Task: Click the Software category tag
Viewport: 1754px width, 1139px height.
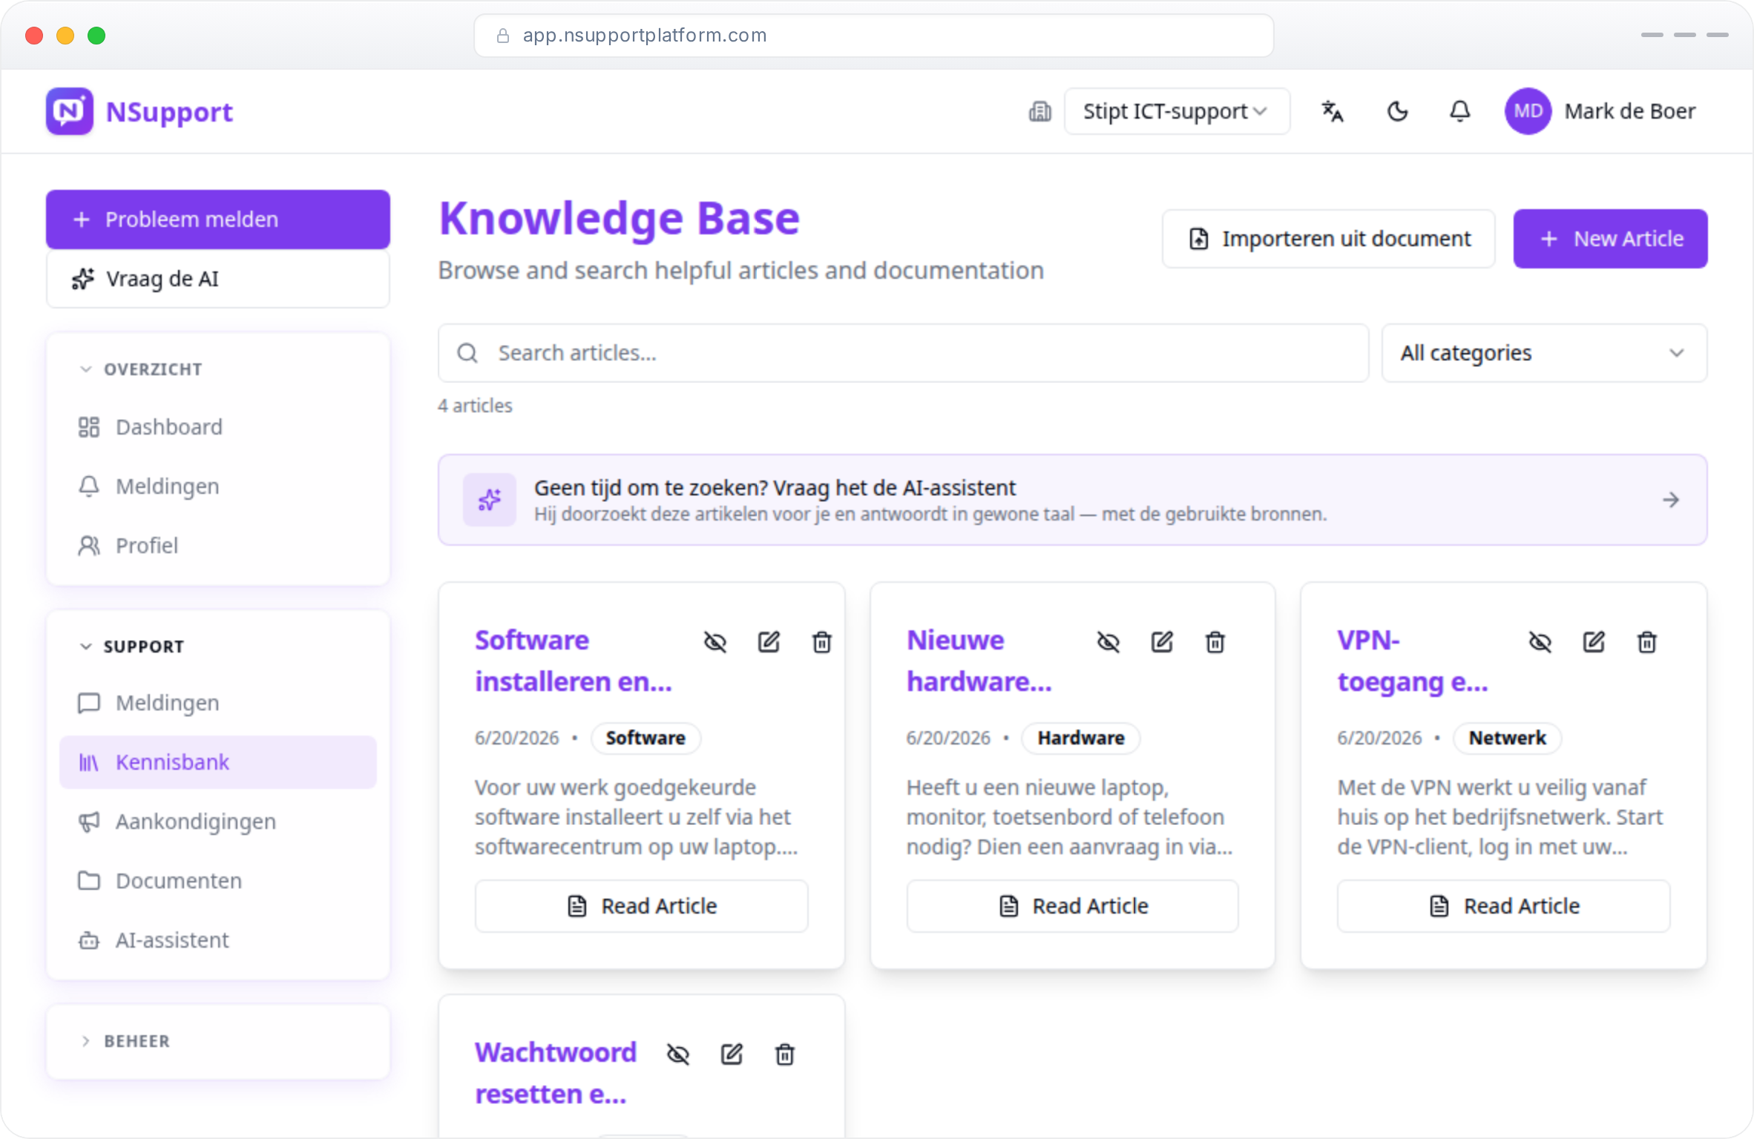Action: point(646,739)
